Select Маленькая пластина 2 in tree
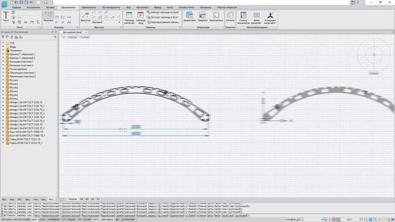395x222 pixels. (x=23, y=76)
